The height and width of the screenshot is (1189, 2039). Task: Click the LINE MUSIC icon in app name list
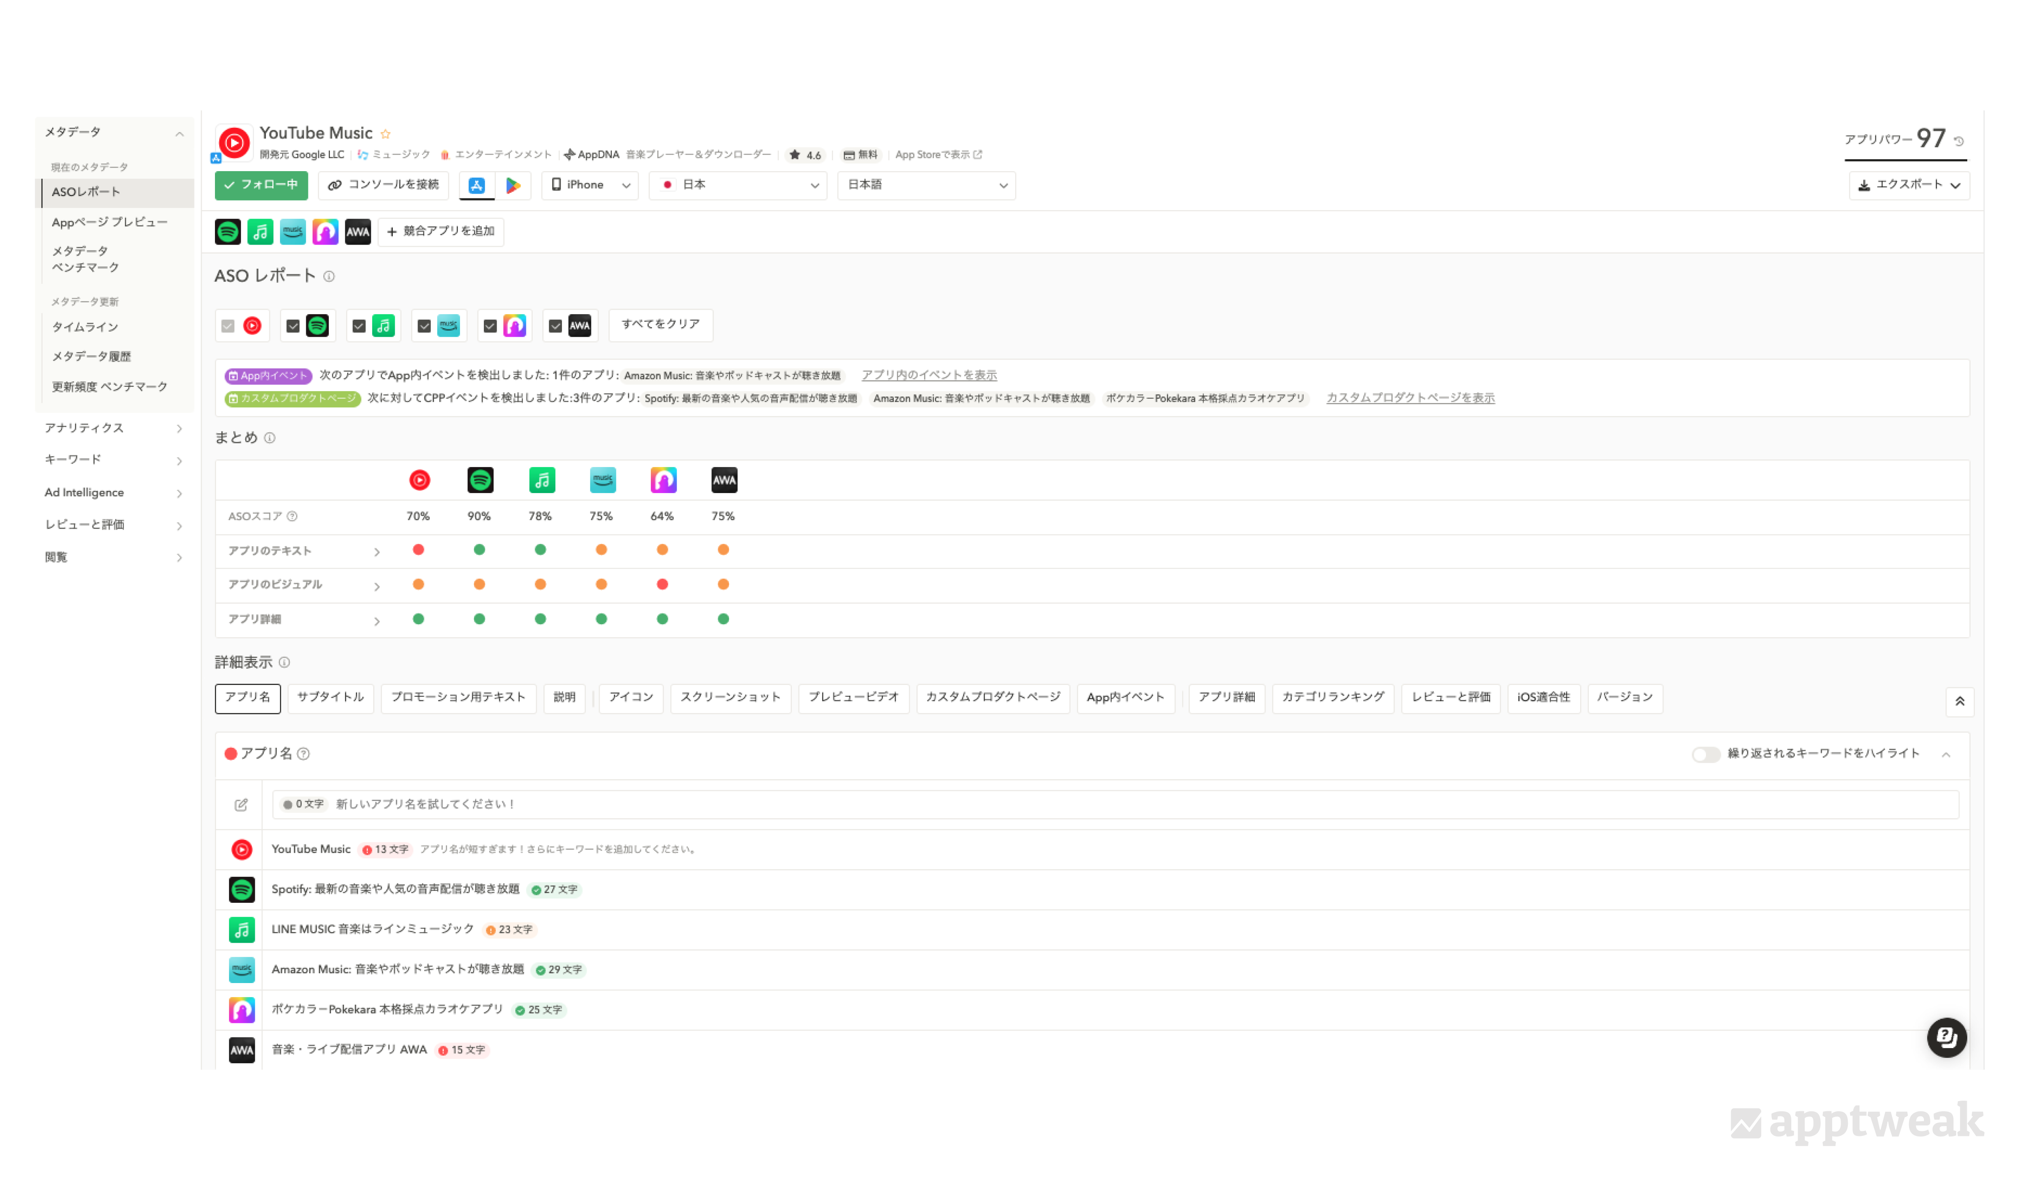pos(241,930)
